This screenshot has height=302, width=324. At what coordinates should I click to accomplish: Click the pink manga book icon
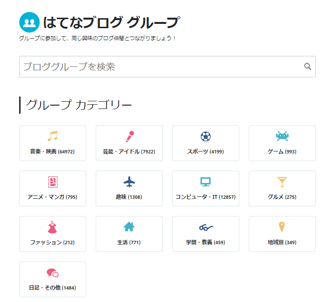click(x=53, y=182)
